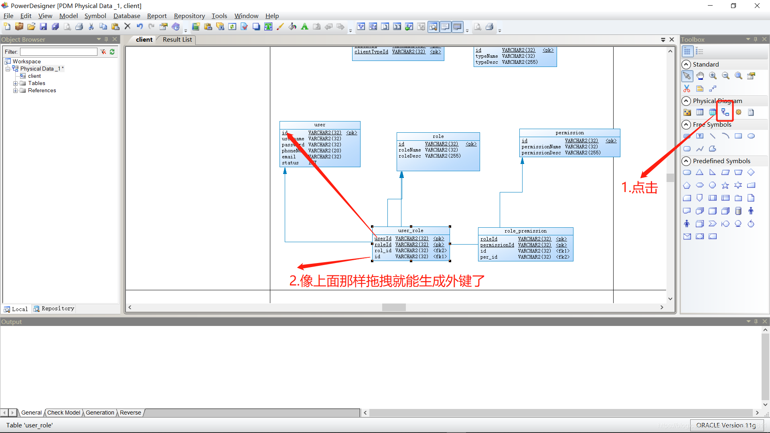Image resolution: width=770 pixels, height=433 pixels.
Task: Select the Text free symbol tool
Action: pos(700,136)
